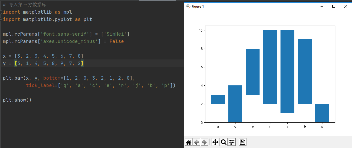Click the y-axis tick label '10'
This screenshot has height=148, width=352.
pos(201,30)
